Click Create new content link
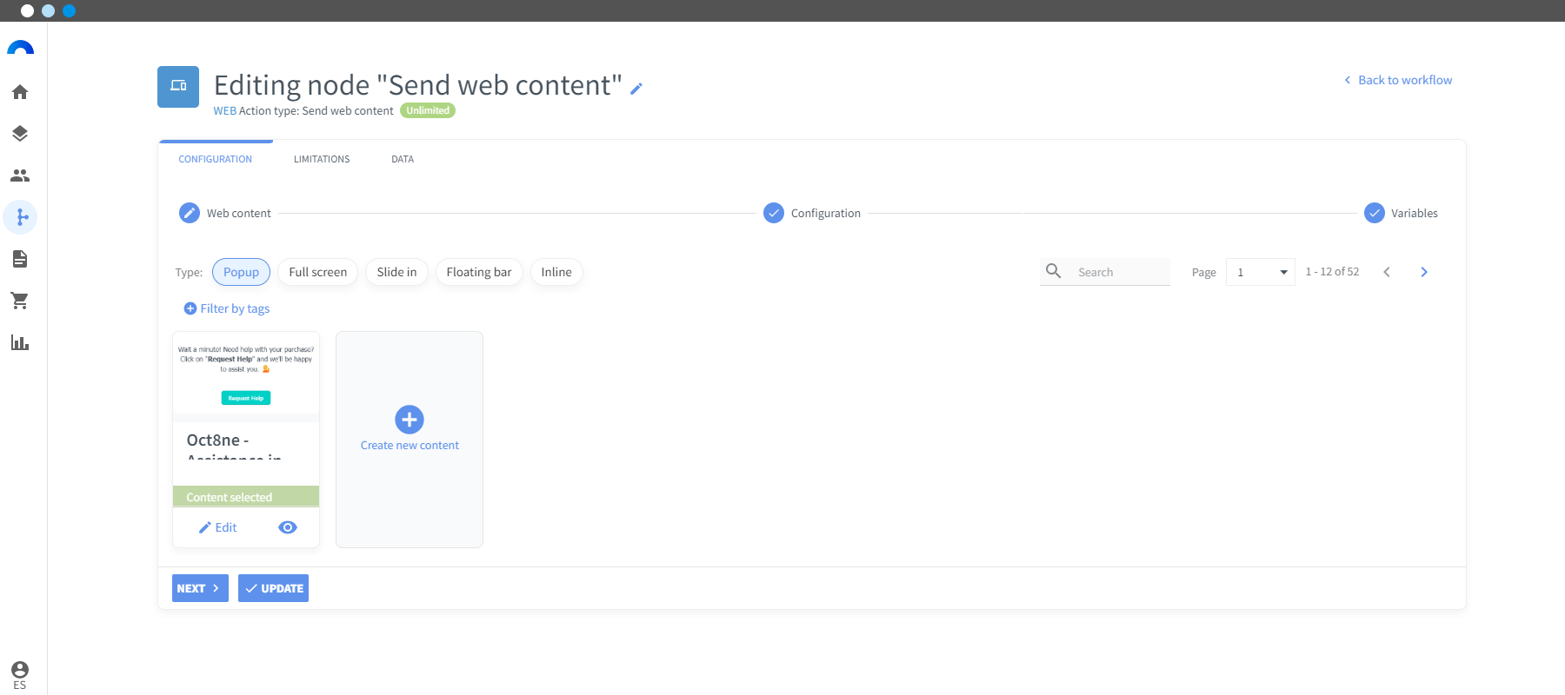The image size is (1565, 695). pos(410,445)
